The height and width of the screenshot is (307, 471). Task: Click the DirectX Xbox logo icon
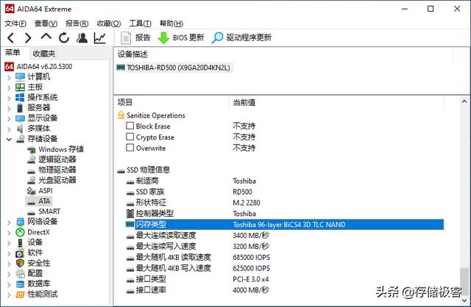click(x=20, y=232)
